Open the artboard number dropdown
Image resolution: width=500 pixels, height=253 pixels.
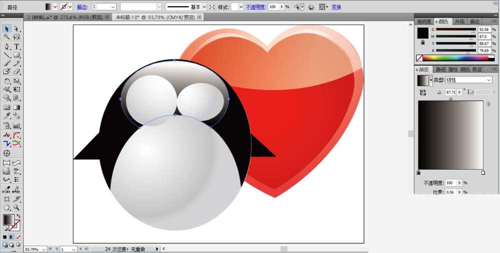pos(73,249)
